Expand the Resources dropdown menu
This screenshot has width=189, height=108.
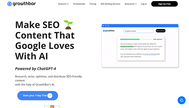[x=130, y=4]
